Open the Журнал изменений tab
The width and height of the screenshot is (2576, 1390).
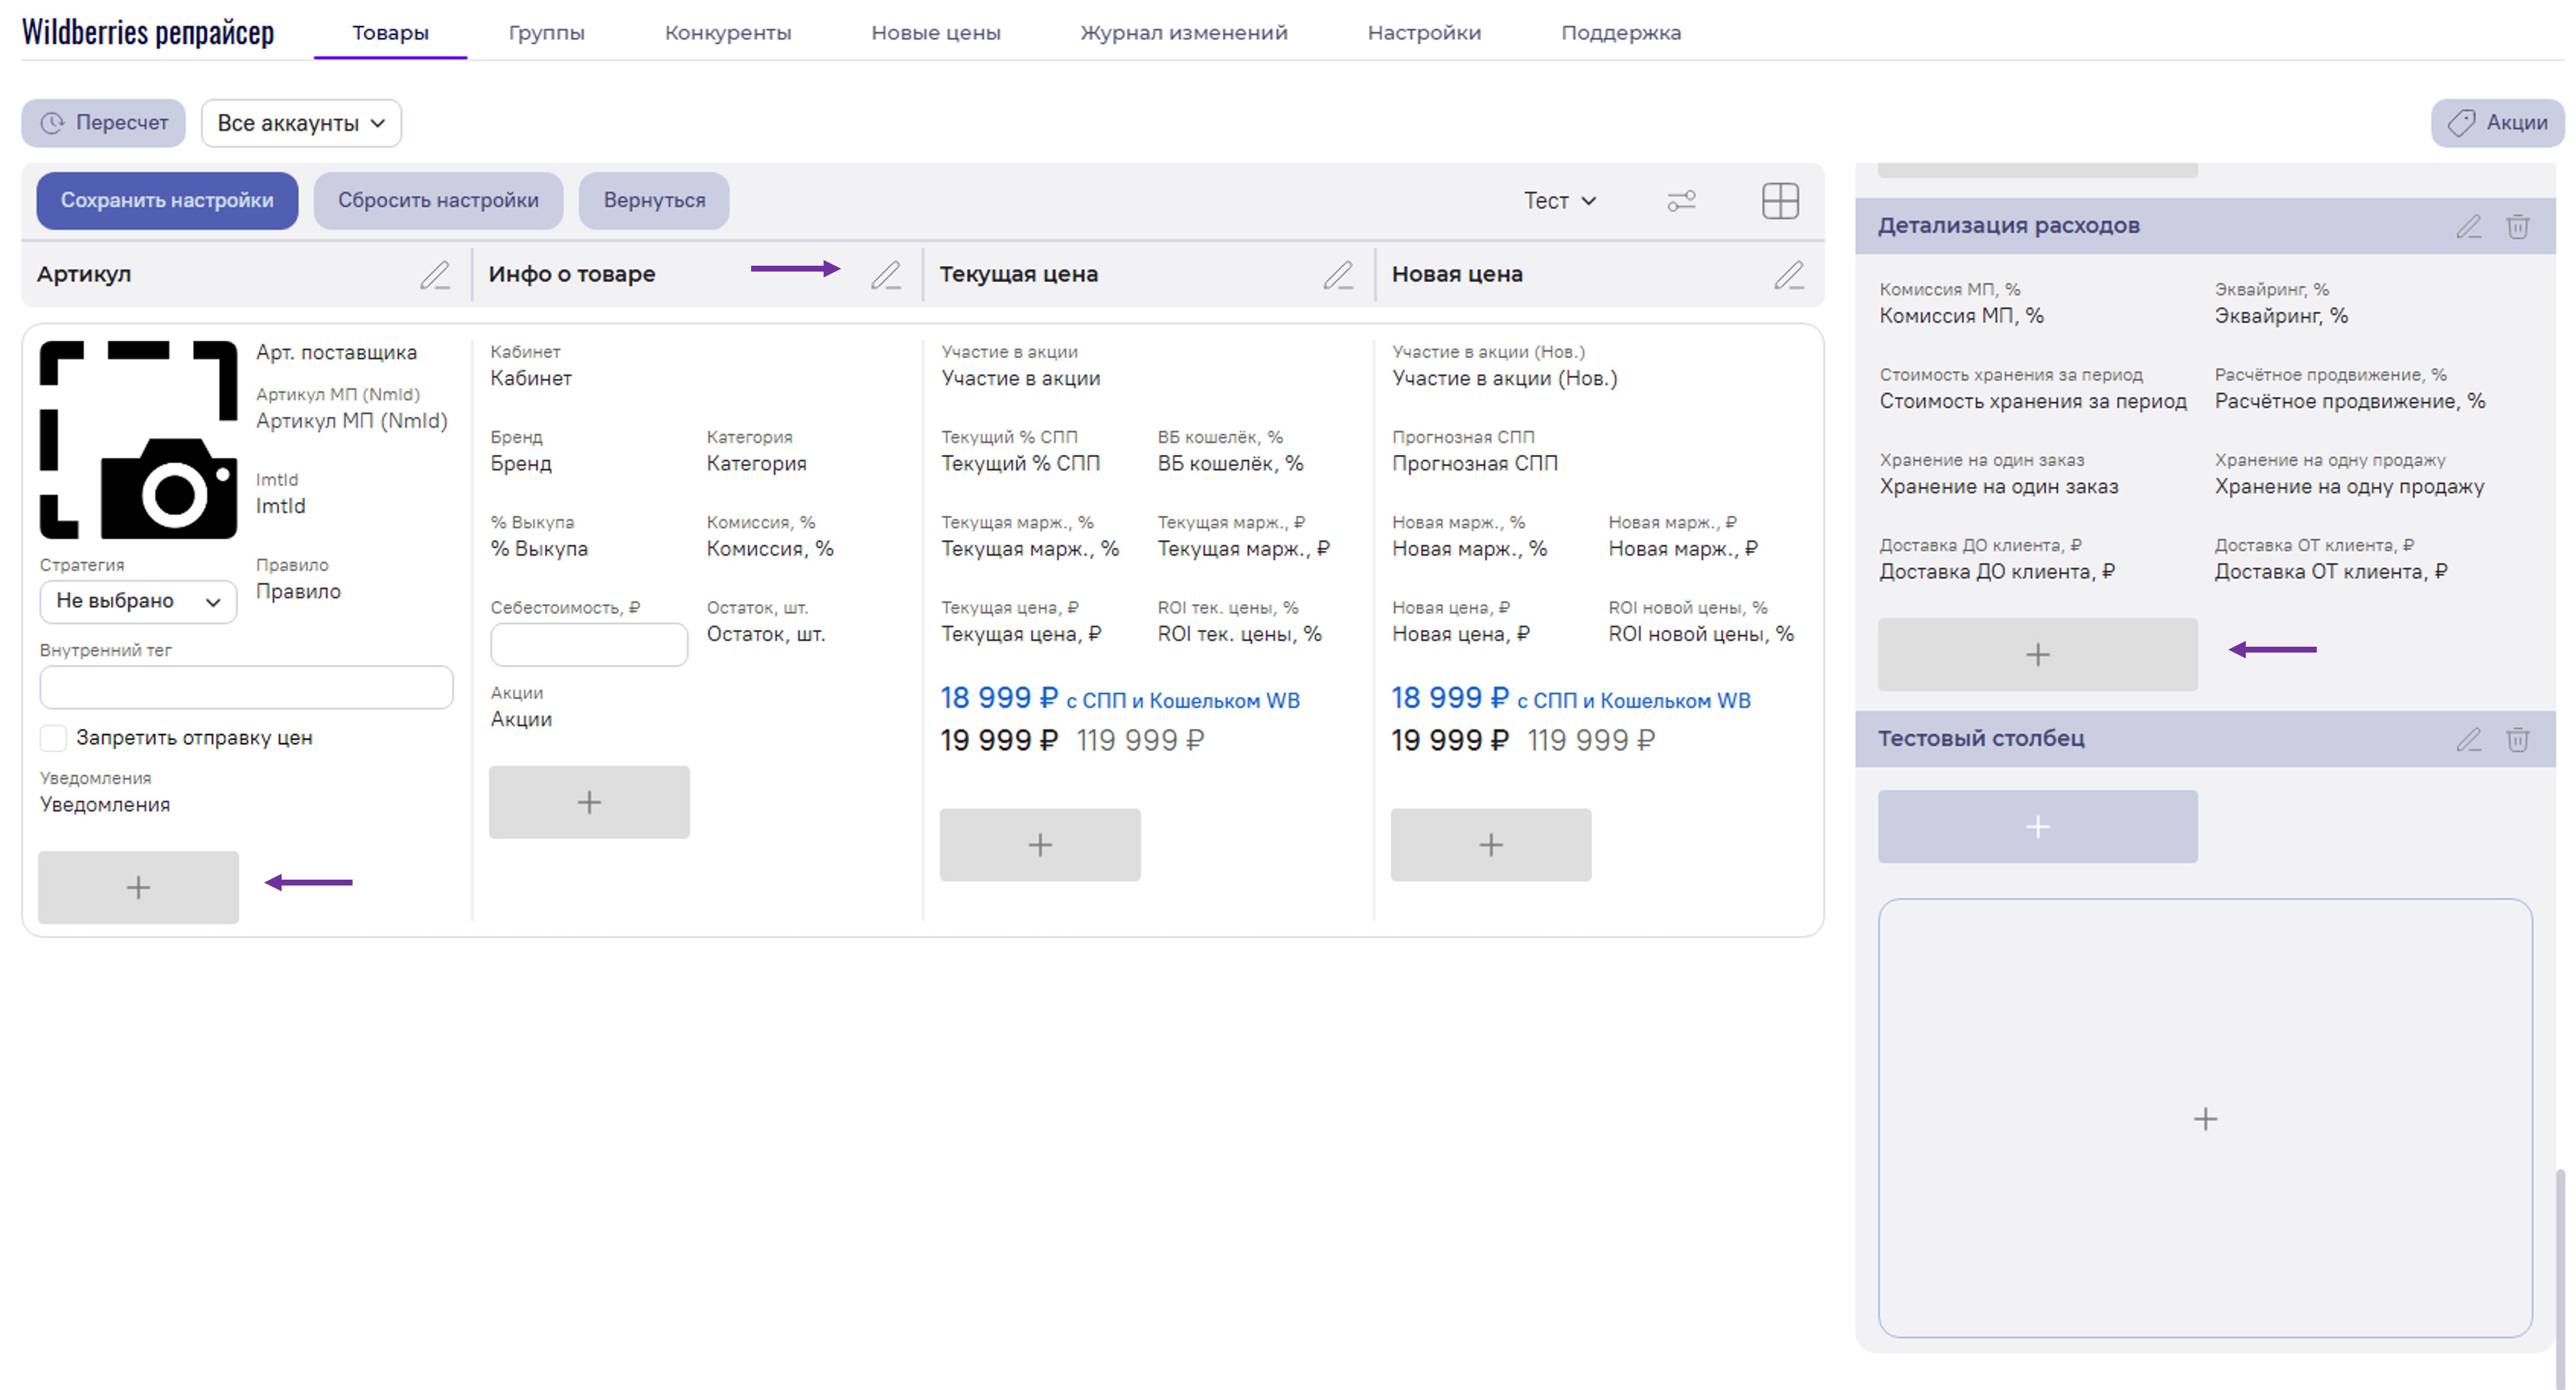[1183, 33]
